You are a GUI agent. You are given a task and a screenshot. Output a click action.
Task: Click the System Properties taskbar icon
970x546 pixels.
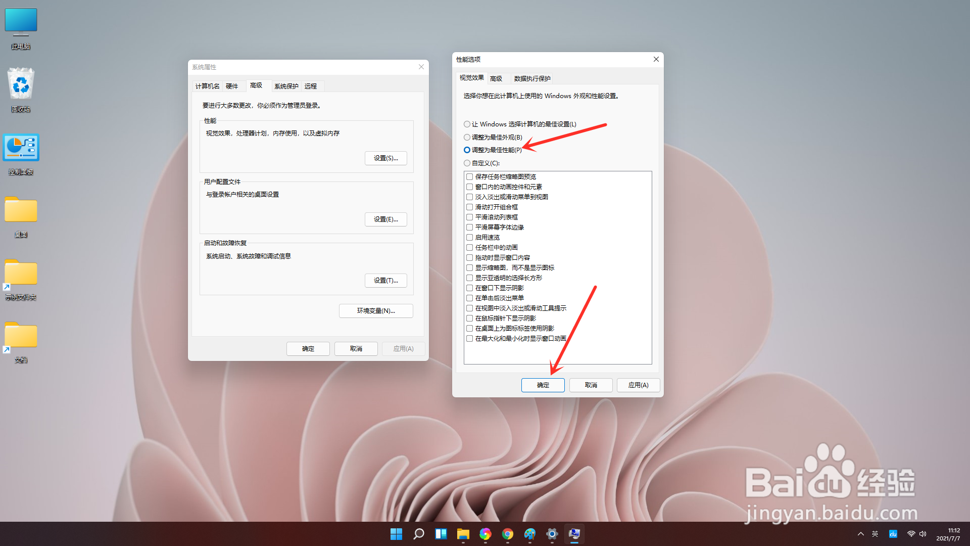point(574,534)
